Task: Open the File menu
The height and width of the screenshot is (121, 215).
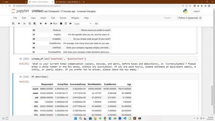Action: (x=15, y=18)
